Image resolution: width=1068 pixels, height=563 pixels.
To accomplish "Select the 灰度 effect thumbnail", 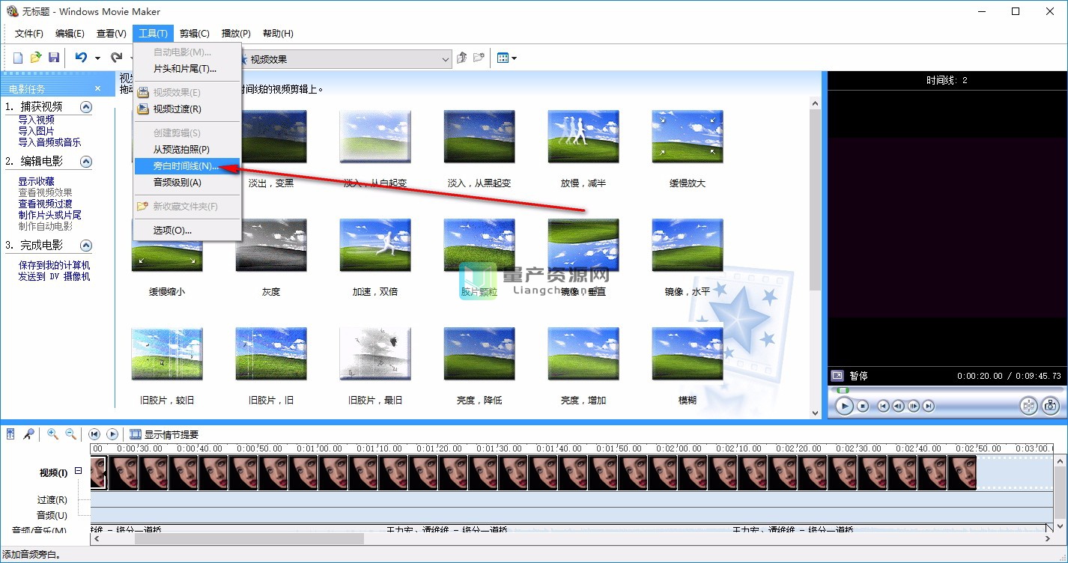I will click(x=271, y=246).
